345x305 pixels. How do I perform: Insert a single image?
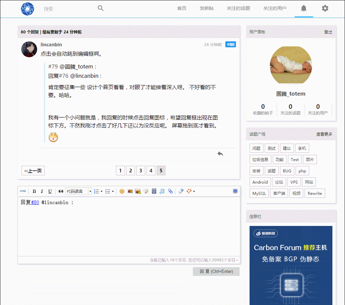coord(130,191)
